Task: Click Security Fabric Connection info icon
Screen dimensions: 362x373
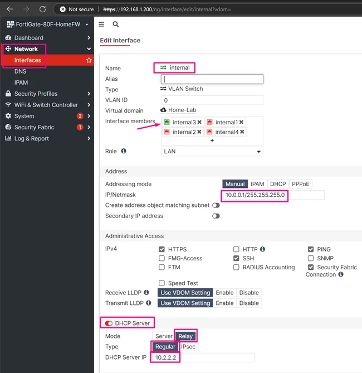Action: 341,274
